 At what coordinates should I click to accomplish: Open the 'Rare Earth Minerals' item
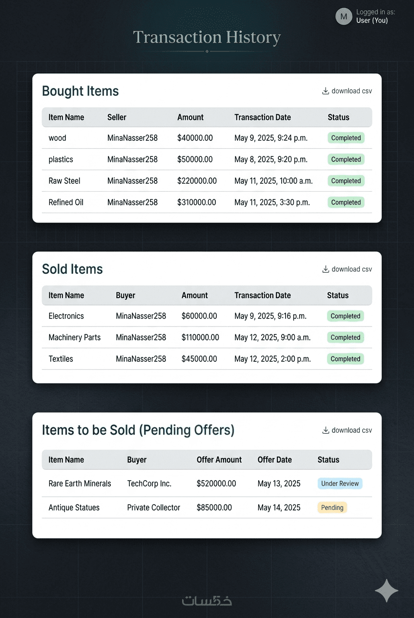pyautogui.click(x=80, y=484)
